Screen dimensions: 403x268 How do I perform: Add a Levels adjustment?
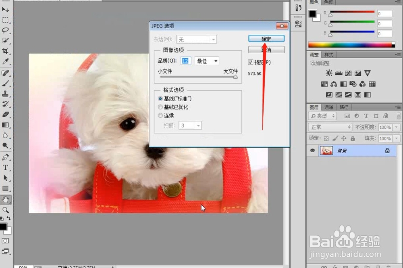tap(339, 73)
